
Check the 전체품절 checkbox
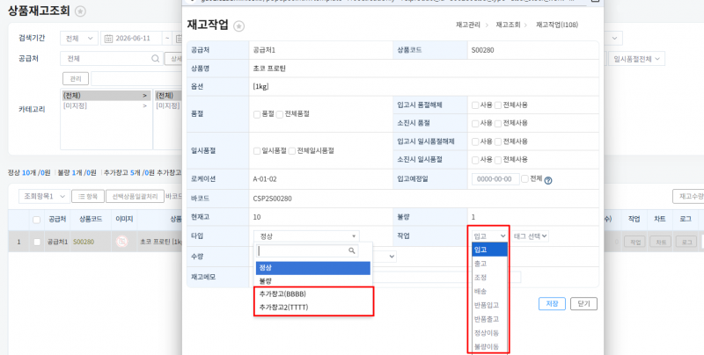(x=279, y=114)
